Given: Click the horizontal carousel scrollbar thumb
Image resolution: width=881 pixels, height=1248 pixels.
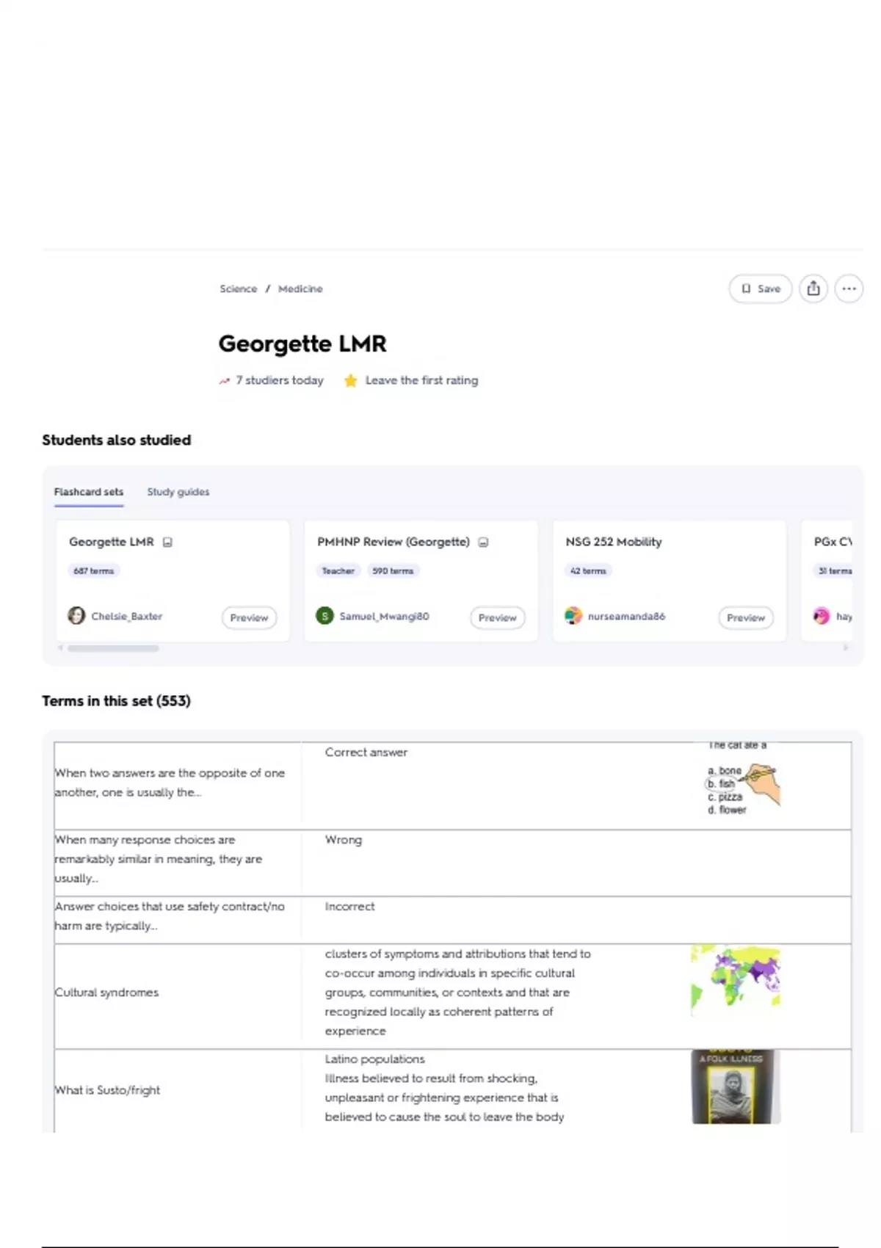Looking at the screenshot, I should [113, 648].
